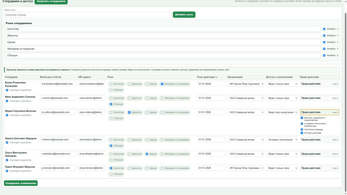Expand Права действий for Никита Фёдоров
Screen dimensions: 347x195
(x=320, y=140)
